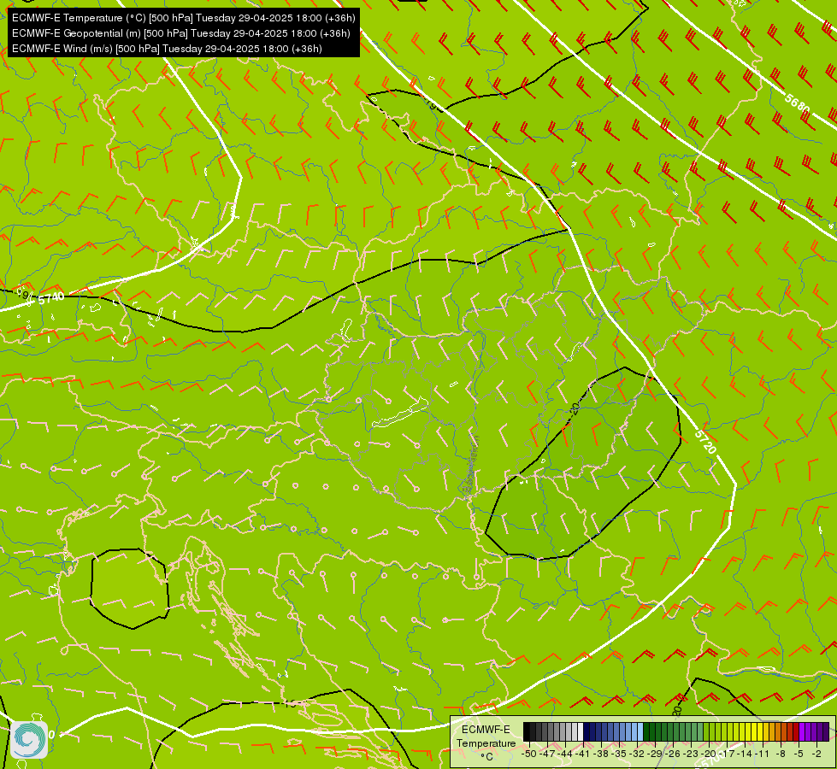The height and width of the screenshot is (769, 837).
Task: Click the 5680 geopotential contour label
Action: [798, 103]
